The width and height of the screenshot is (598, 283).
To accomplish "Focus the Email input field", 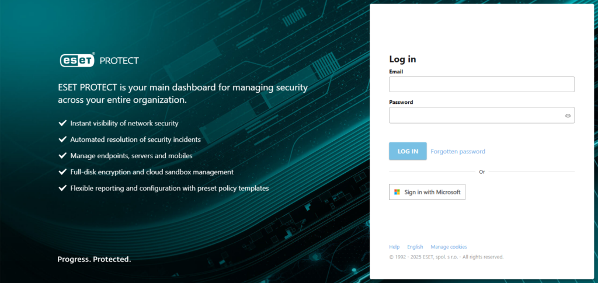I will pyautogui.click(x=482, y=84).
